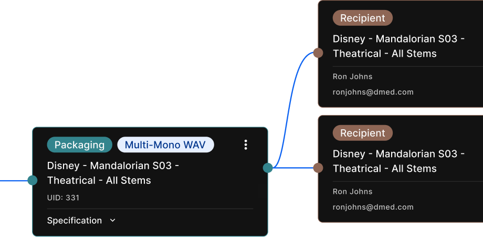Expand the Specification section chevron
Image resolution: width=483 pixels, height=237 pixels.
click(113, 220)
